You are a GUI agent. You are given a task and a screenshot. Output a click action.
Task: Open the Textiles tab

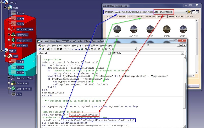[190, 17]
